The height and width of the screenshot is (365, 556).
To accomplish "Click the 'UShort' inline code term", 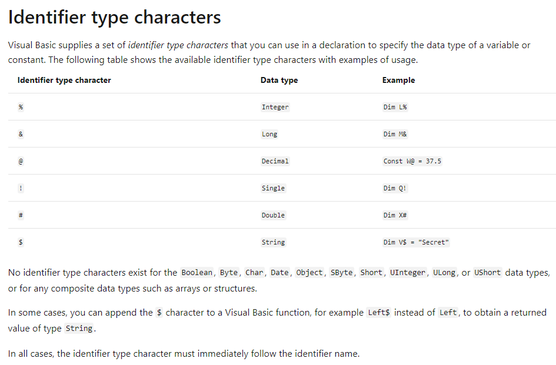I will coord(488,273).
